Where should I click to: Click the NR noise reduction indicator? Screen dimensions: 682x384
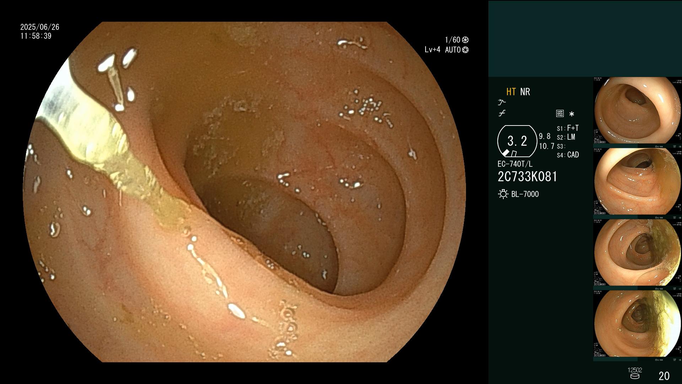pos(525,92)
